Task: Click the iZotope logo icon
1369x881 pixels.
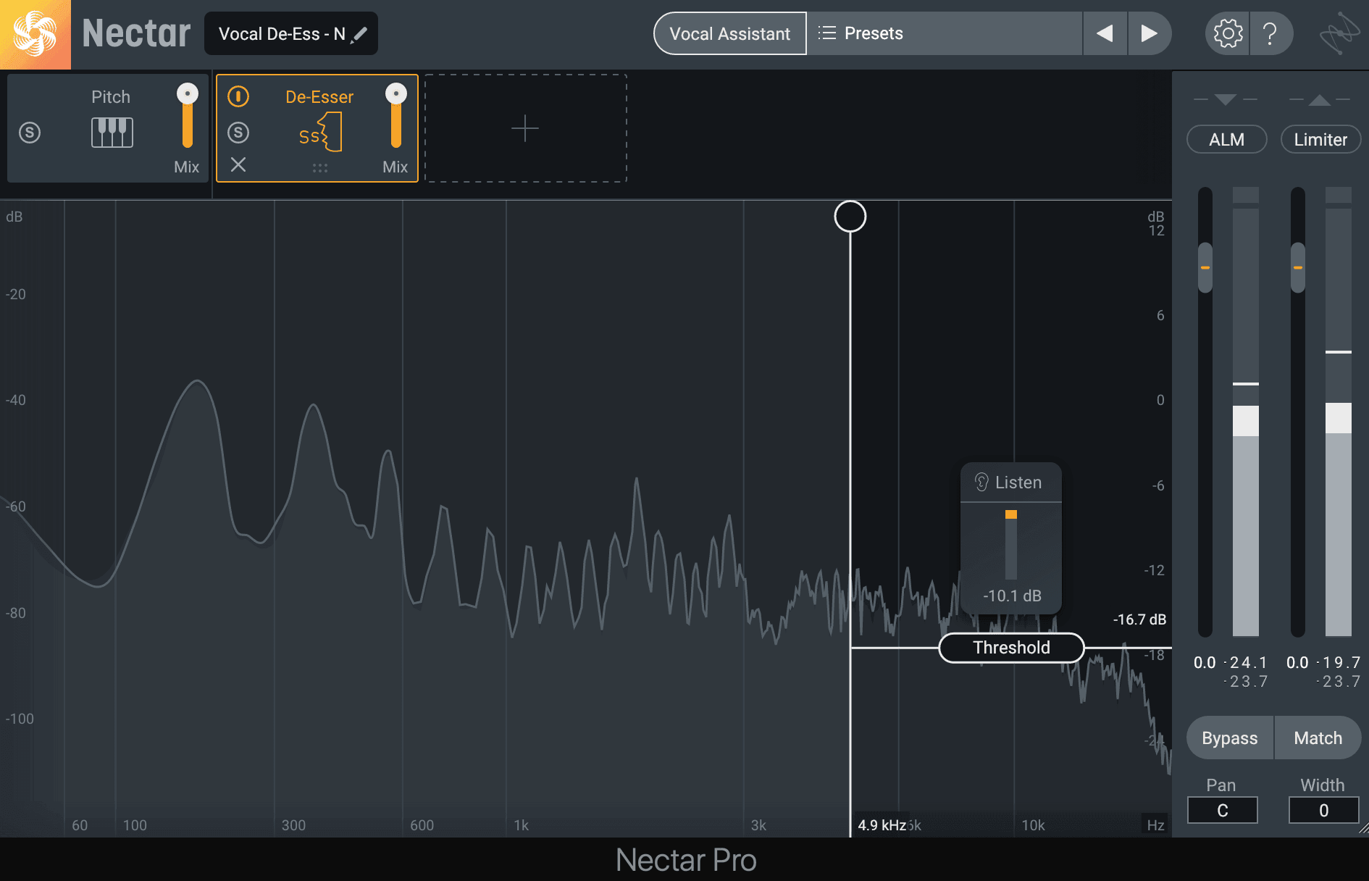Action: 1339,33
